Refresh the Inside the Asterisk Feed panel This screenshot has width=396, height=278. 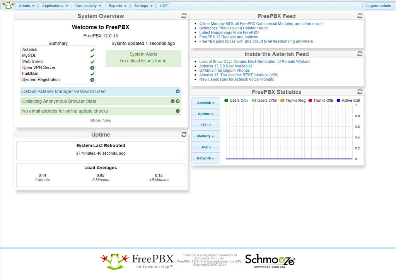coord(360,54)
